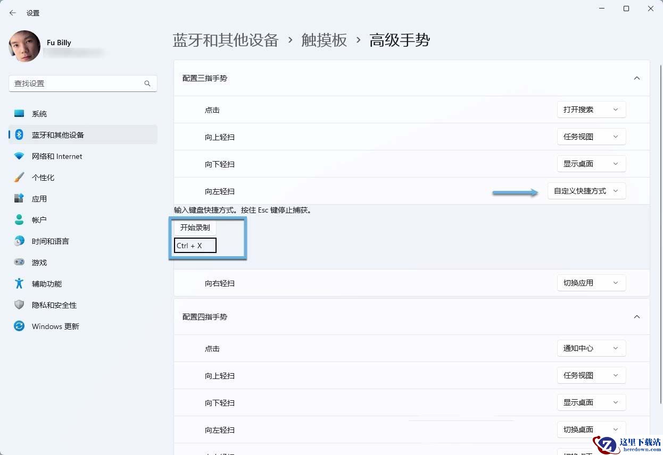Screen dimensions: 663x455
Task: Click the 开始录制 button
Action: (195, 227)
